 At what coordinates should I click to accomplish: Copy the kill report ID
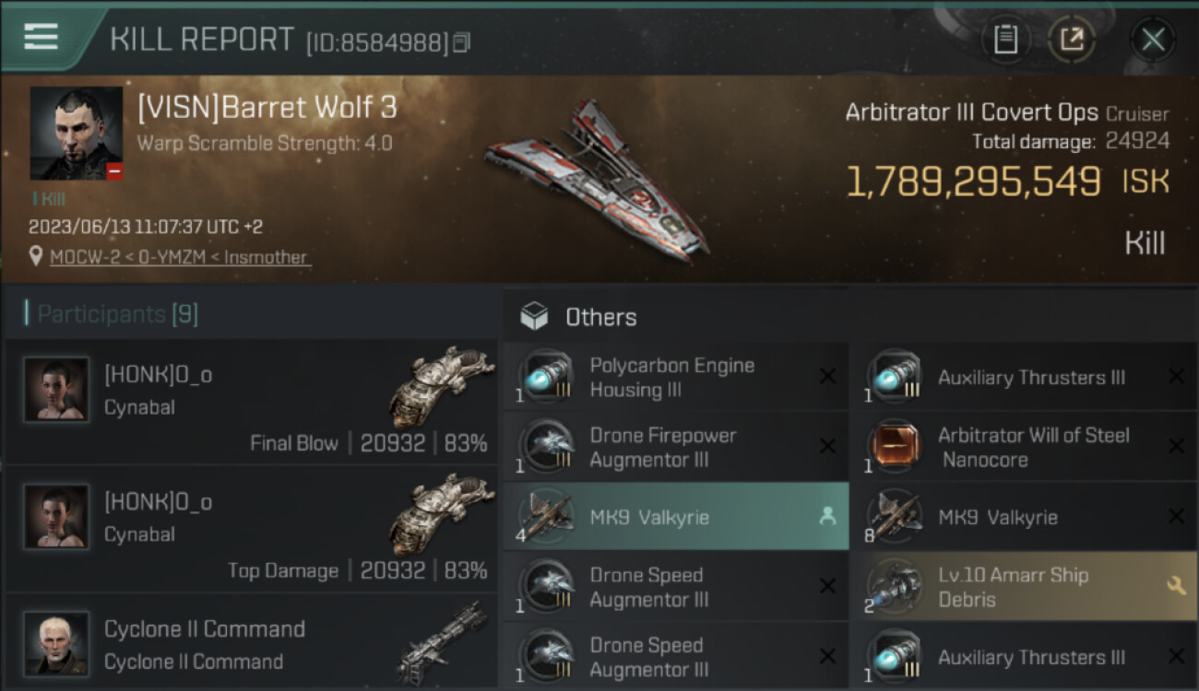pos(462,42)
